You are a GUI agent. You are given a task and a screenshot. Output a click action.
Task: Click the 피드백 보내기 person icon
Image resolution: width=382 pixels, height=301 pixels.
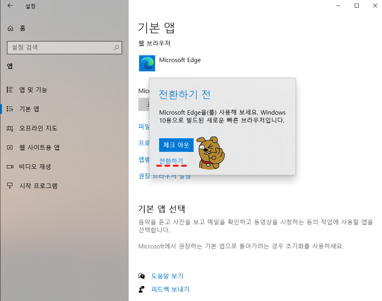[141, 289]
